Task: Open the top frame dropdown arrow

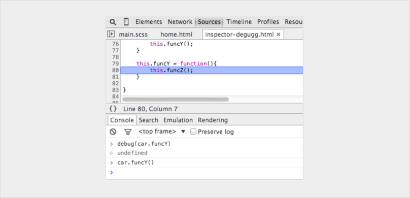Action: click(x=183, y=131)
